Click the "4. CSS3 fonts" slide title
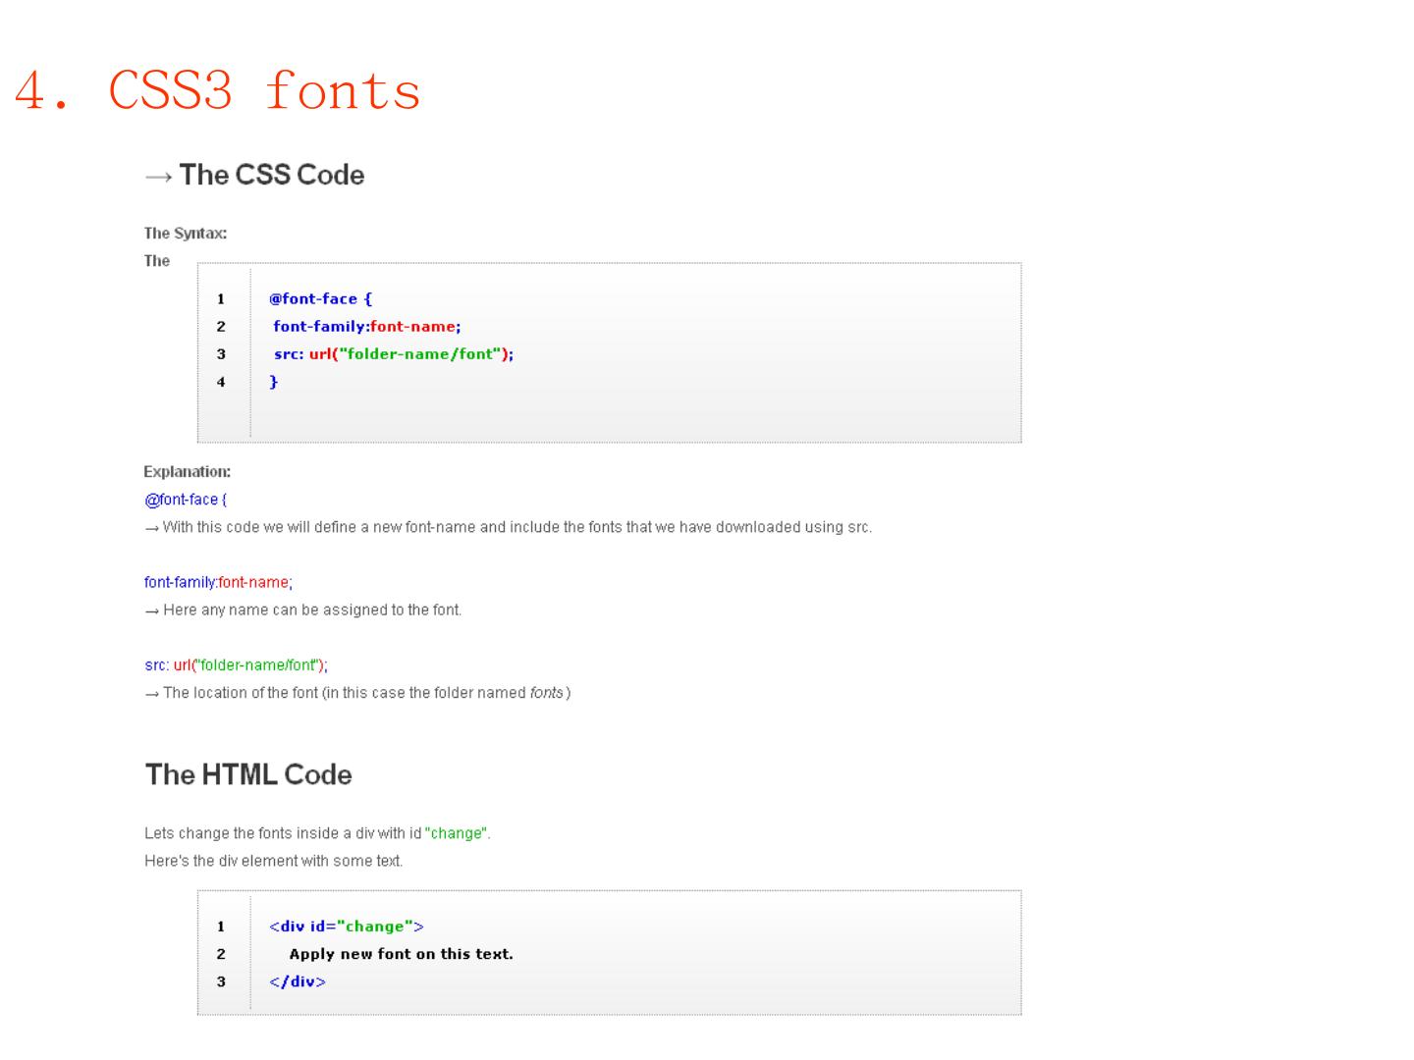This screenshot has width=1414, height=1060. click(x=217, y=90)
